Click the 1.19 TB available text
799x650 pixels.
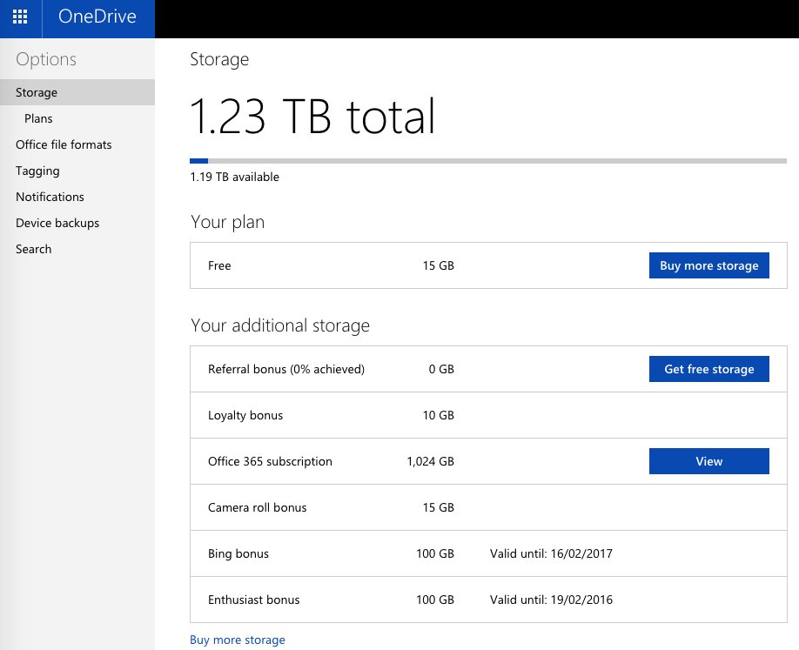[234, 177]
